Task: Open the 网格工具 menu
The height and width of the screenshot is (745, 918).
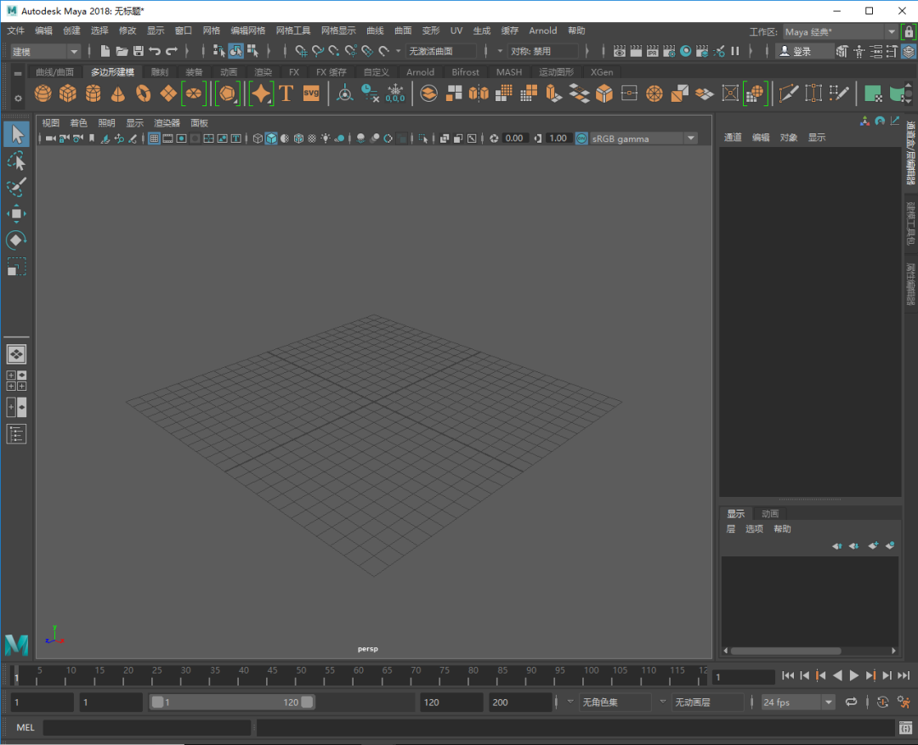Action: click(293, 31)
